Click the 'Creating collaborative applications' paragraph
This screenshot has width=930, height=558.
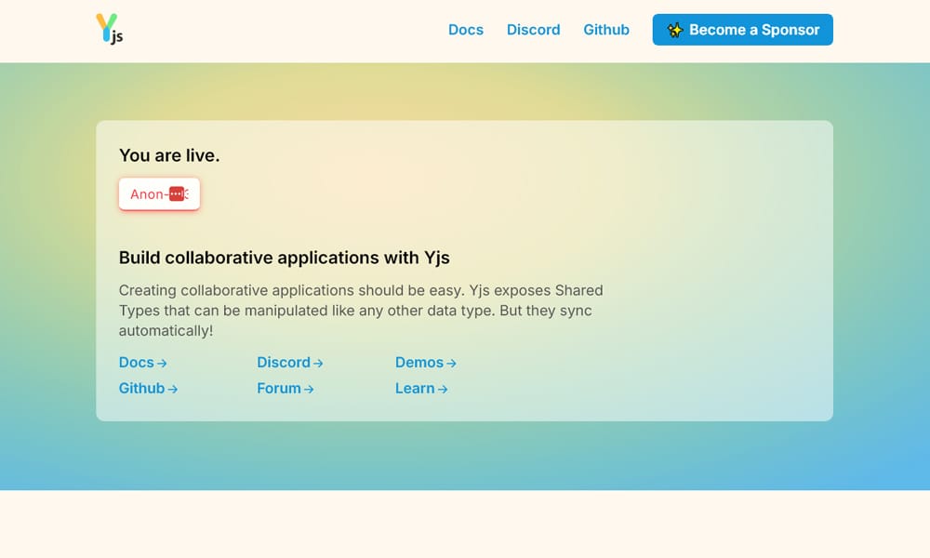pyautogui.click(x=361, y=310)
